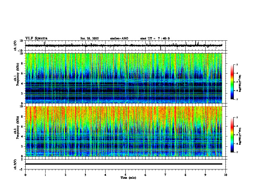This screenshot has width=254, height=196.
Task: Click the time axis tick label "0"
Action: [x=25, y=175]
